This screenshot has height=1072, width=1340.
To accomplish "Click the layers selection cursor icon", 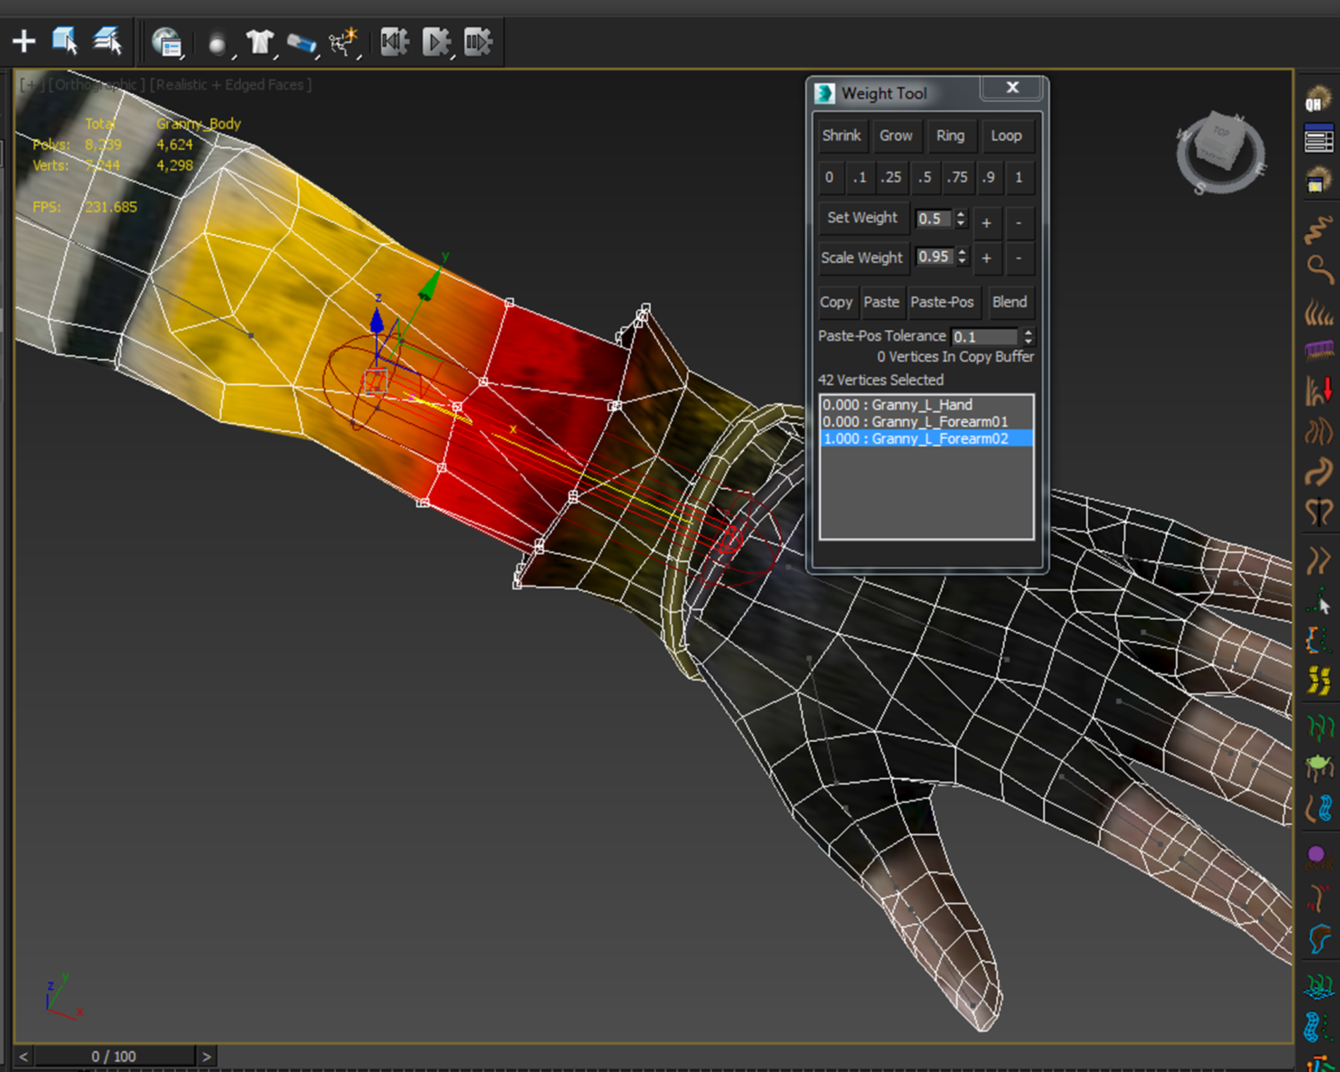I will [107, 41].
